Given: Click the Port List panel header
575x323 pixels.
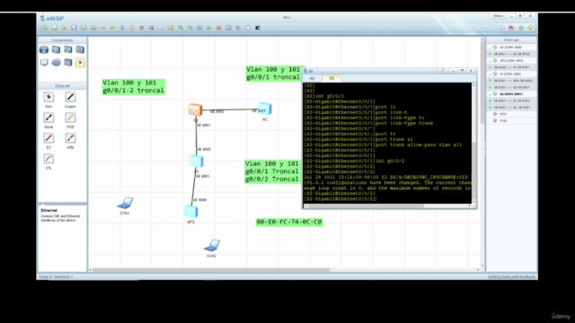Looking at the screenshot, I should pos(511,39).
